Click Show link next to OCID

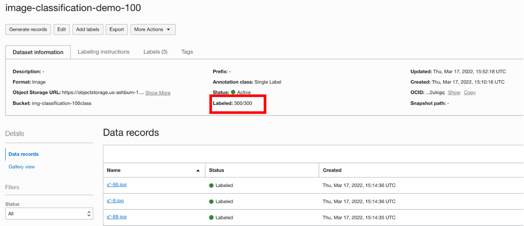454,92
